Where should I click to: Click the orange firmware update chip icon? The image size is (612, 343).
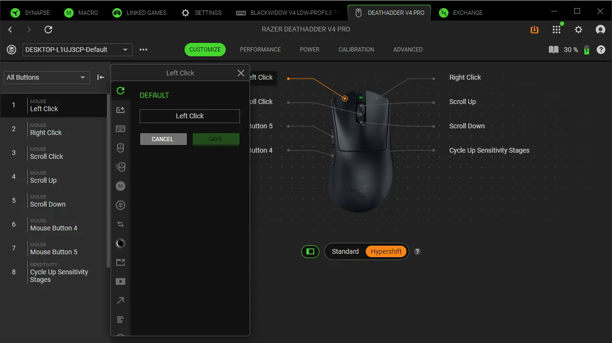tap(535, 30)
